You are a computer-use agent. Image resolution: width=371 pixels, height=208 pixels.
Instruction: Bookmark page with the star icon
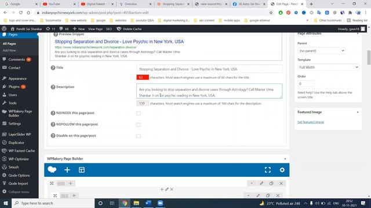tap(271, 13)
